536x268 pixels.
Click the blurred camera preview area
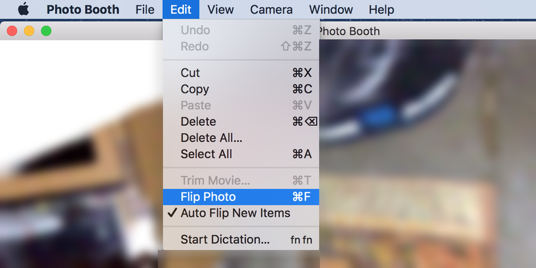tap(428, 154)
